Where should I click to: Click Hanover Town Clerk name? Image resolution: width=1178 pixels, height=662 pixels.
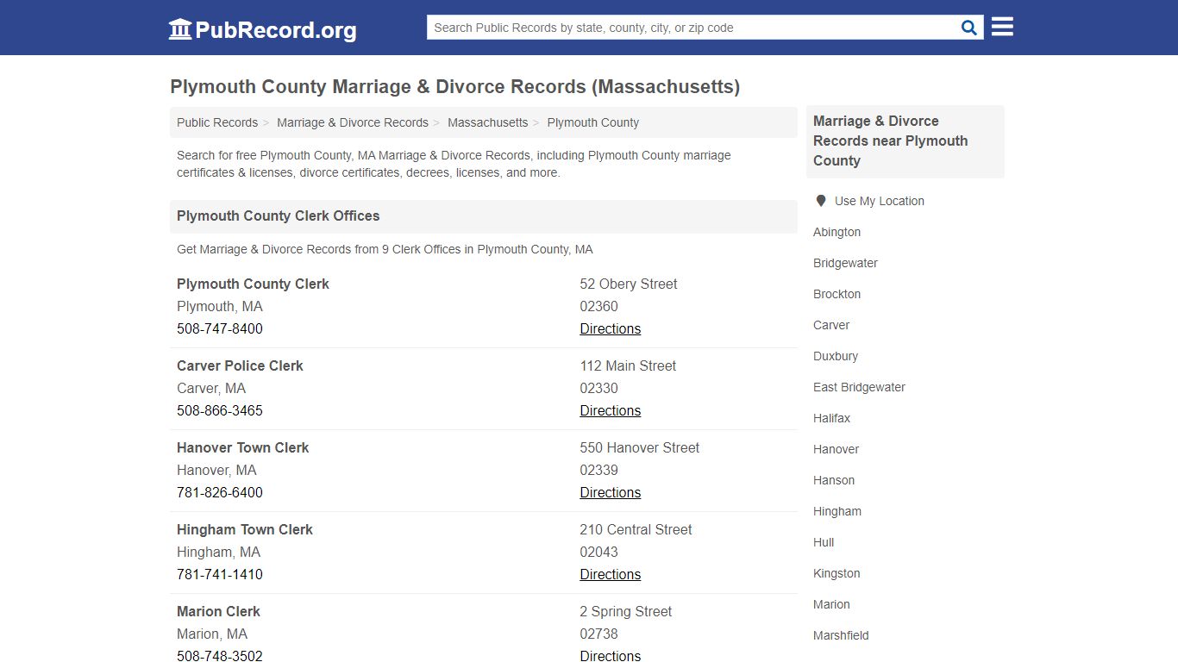click(242, 447)
